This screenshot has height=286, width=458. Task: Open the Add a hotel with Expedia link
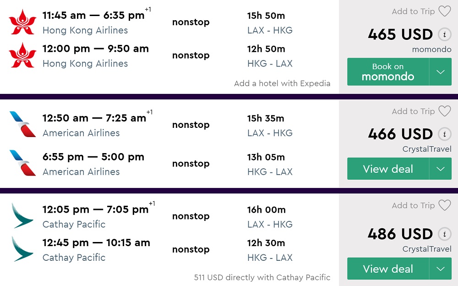point(282,83)
